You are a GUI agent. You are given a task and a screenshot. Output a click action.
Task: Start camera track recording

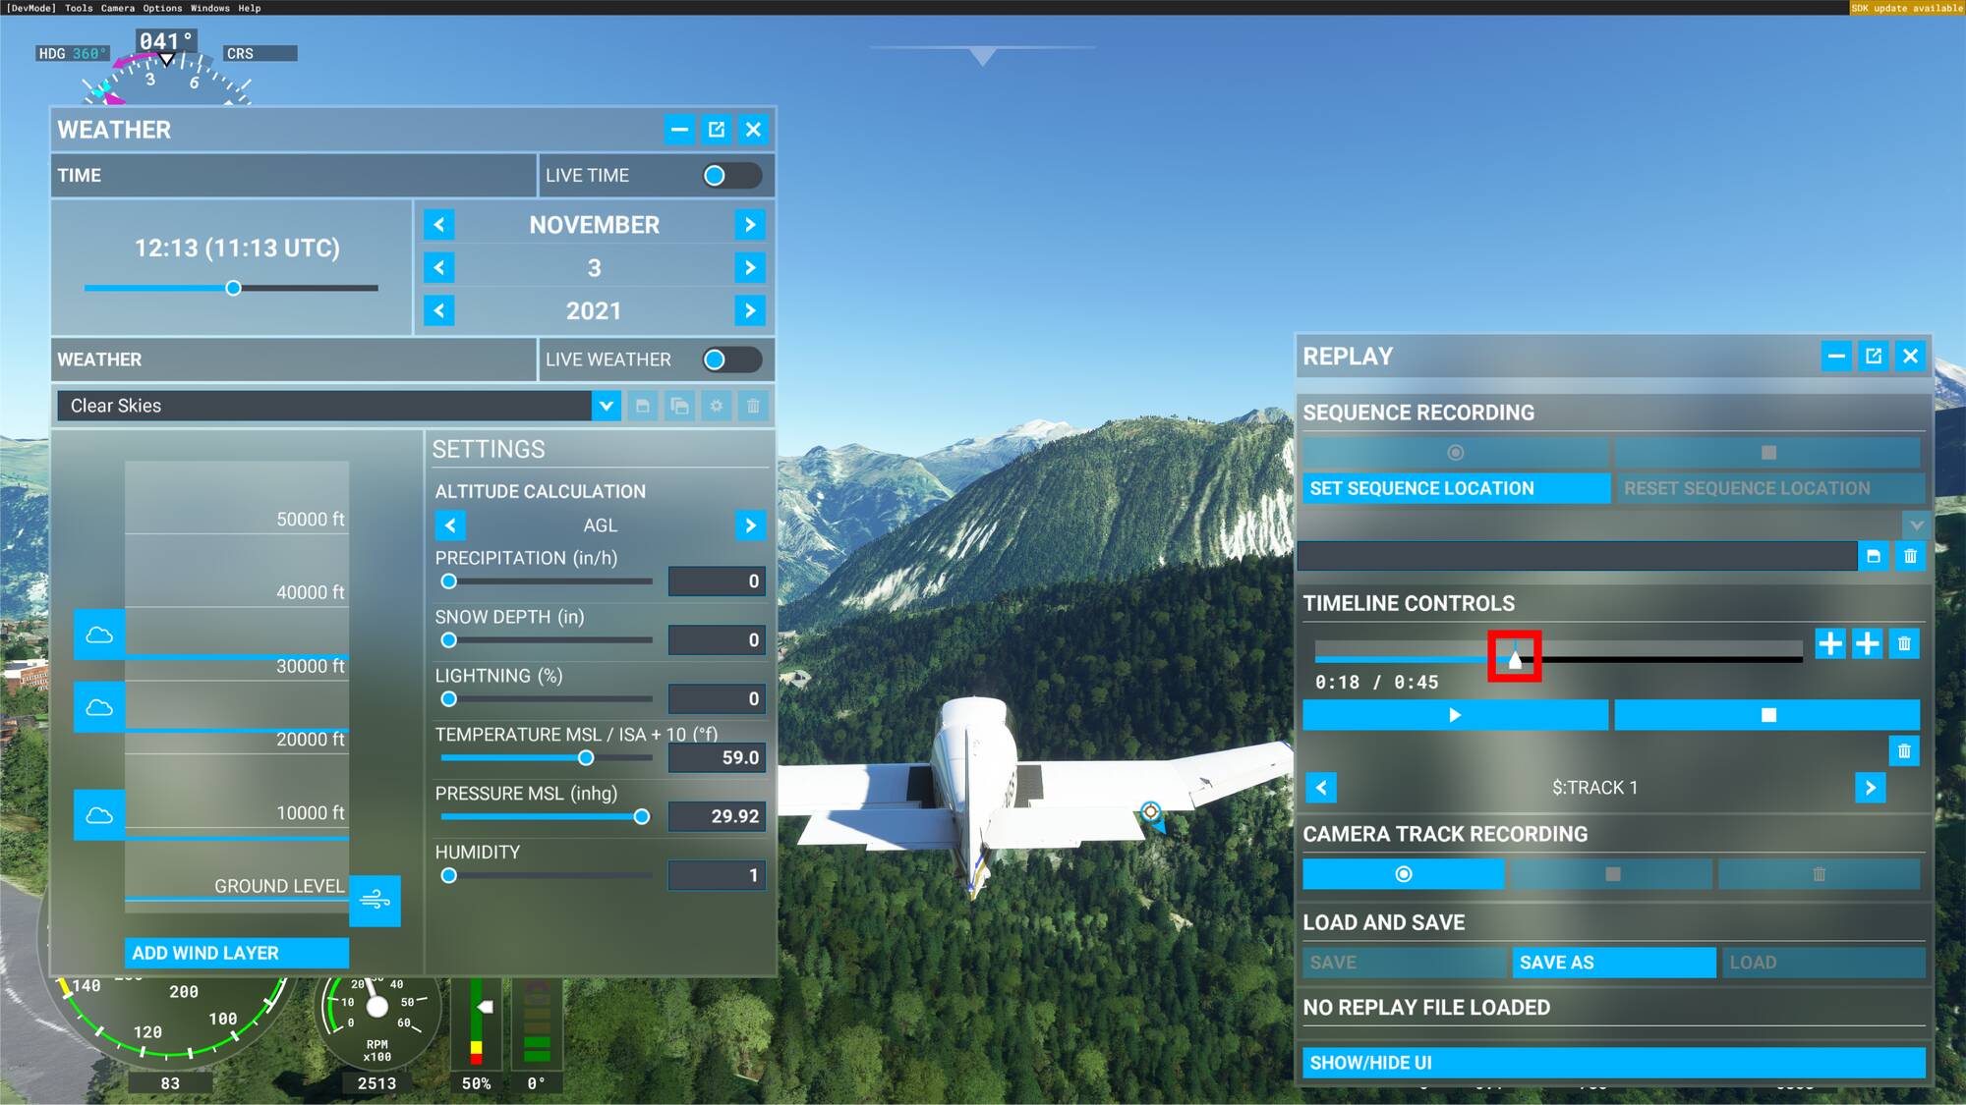1404,873
